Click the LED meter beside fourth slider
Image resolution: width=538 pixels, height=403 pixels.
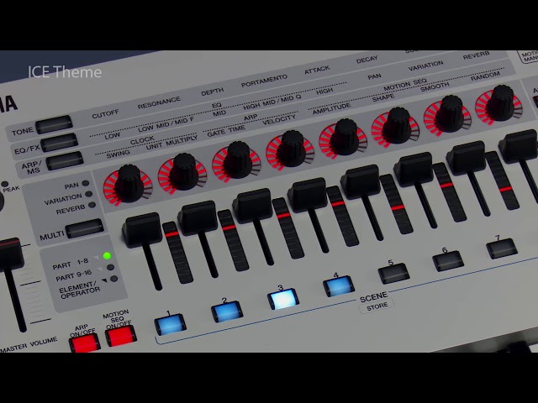342,217
